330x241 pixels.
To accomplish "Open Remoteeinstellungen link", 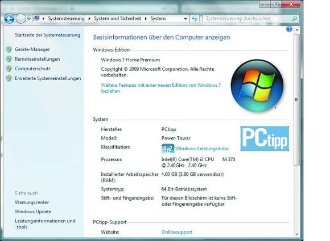I will pos(37,59).
